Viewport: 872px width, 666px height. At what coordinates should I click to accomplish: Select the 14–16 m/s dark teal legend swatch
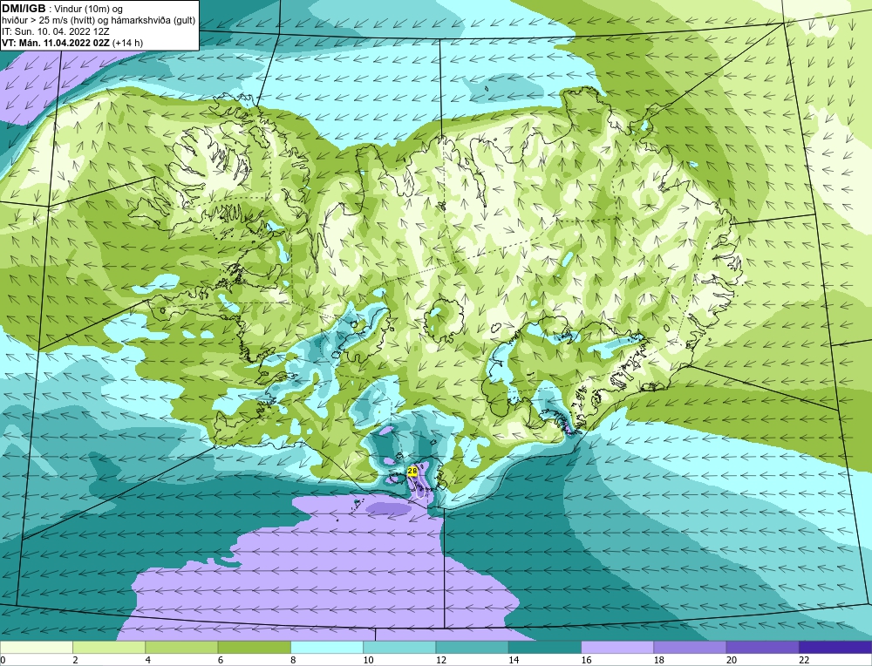coord(545,647)
